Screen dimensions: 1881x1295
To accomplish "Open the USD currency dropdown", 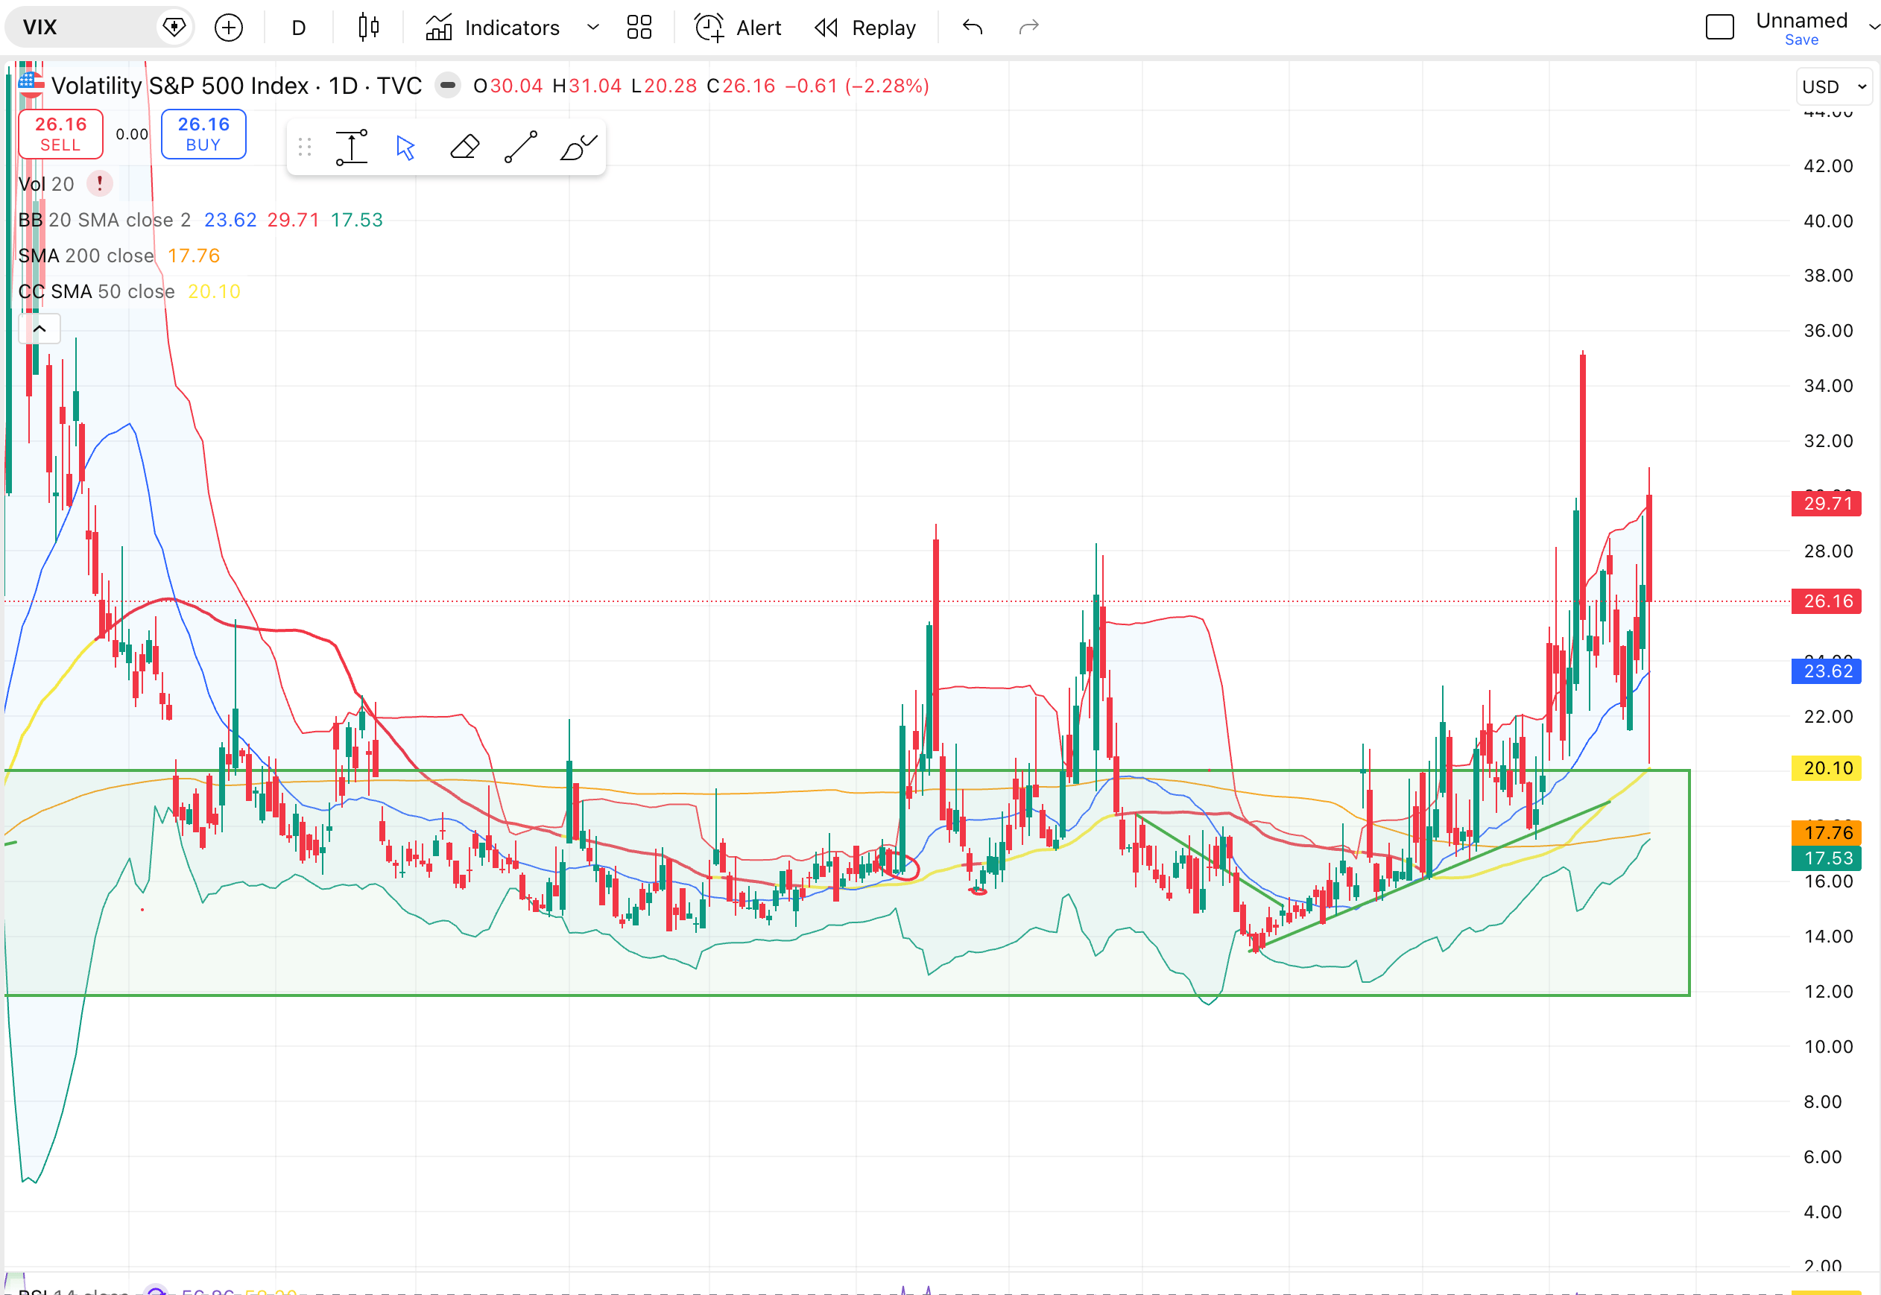I will point(1834,87).
